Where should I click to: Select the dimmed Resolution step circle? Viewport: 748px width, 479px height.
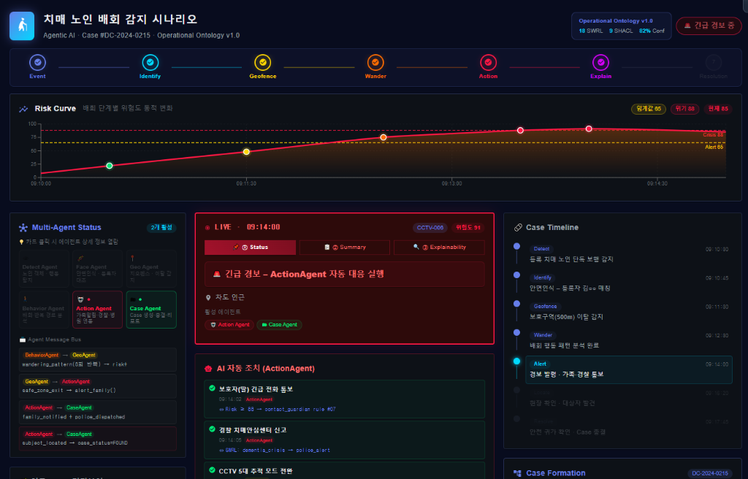714,63
